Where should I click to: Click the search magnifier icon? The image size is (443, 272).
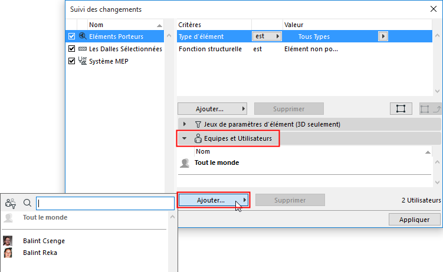[27, 203]
